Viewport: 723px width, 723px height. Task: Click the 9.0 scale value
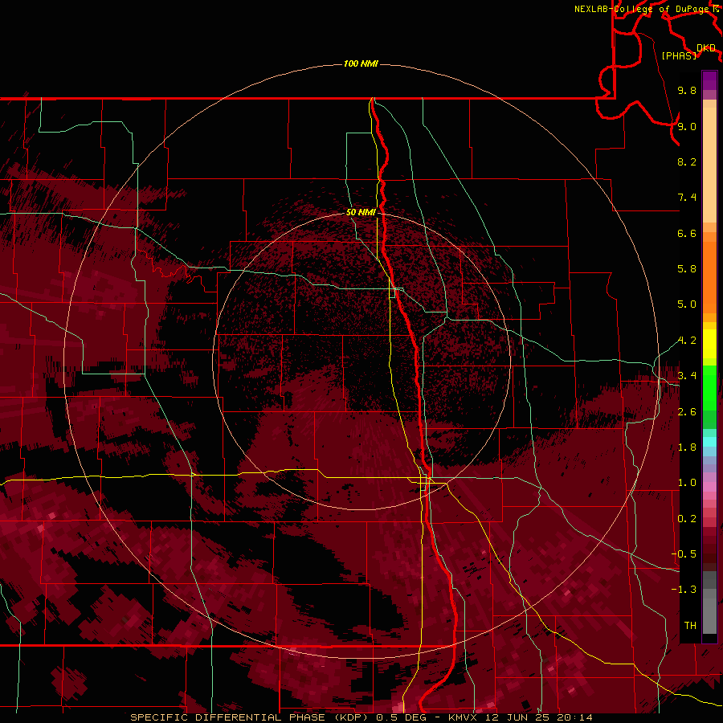click(x=687, y=127)
